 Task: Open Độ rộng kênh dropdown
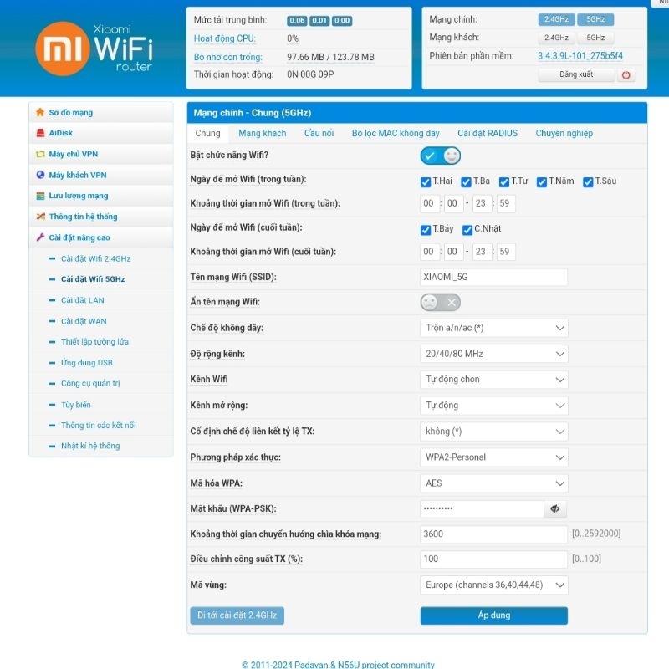[x=493, y=354]
